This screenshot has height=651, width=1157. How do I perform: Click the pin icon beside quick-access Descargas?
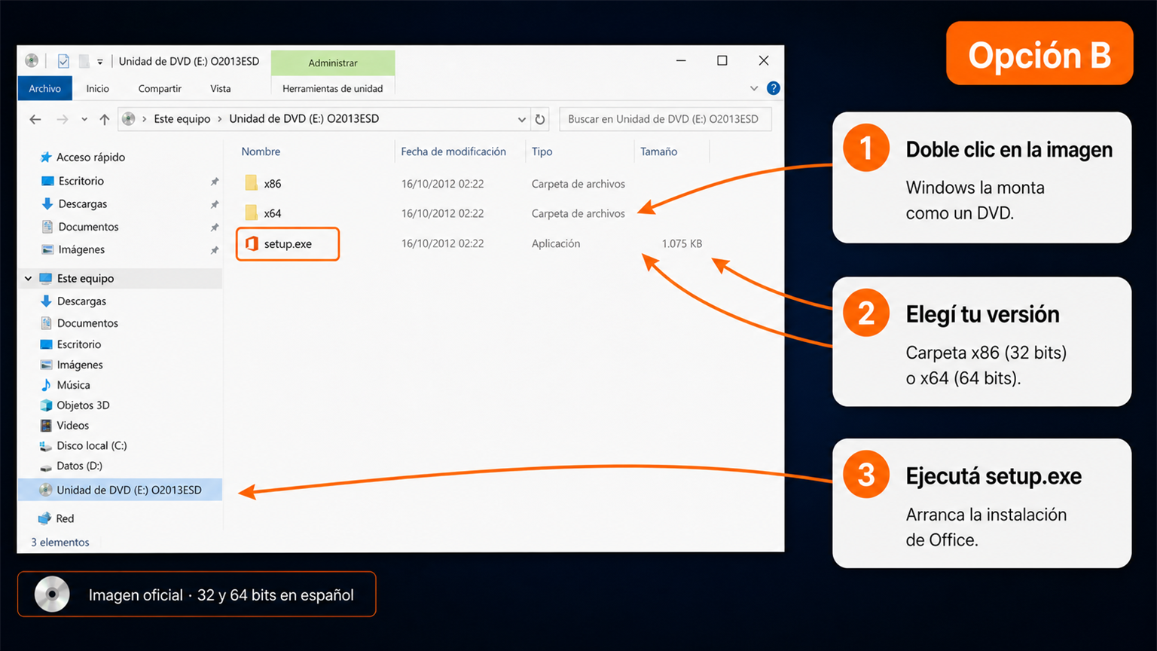215,204
